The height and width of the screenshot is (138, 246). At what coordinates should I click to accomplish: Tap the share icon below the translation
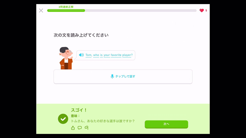tap(73, 128)
